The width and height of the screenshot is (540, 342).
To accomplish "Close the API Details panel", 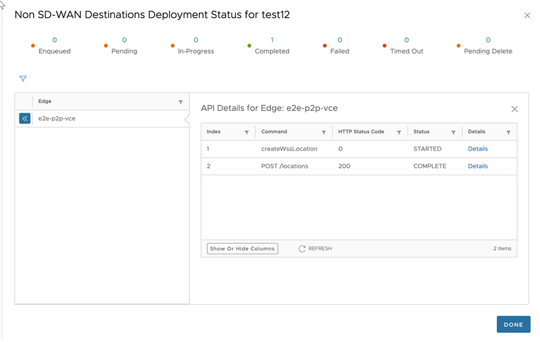I will (514, 109).
